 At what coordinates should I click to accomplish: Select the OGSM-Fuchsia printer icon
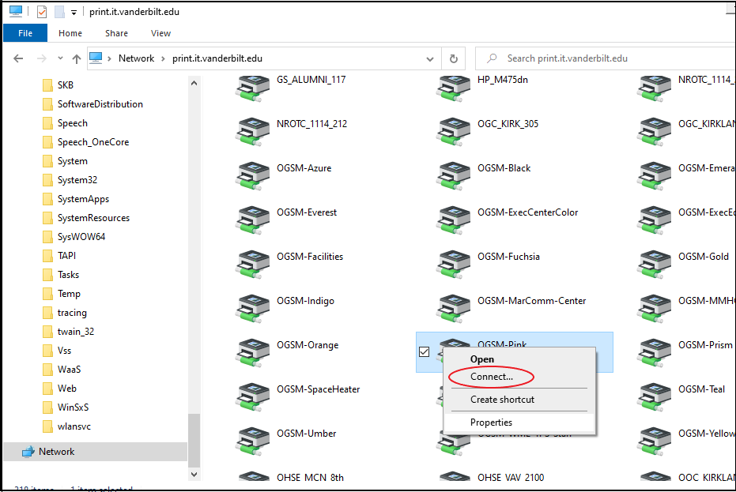[x=454, y=265]
